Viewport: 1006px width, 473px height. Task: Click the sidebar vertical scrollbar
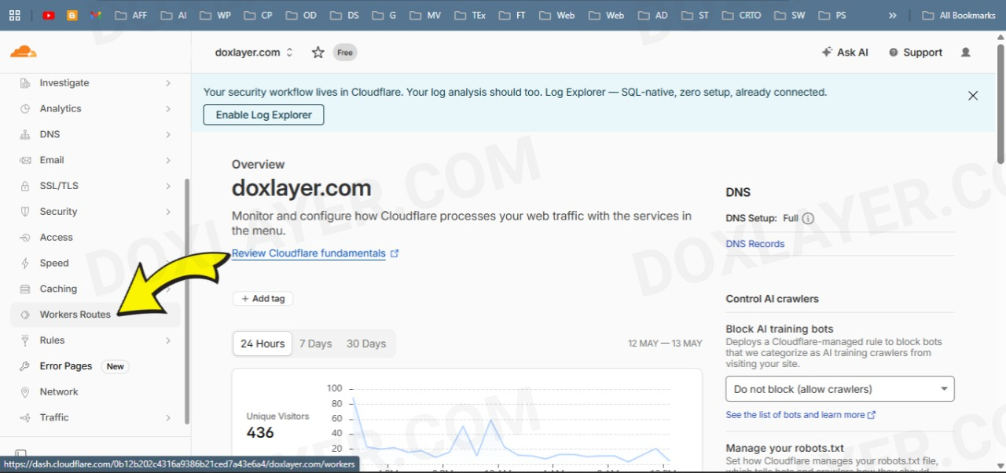[x=186, y=300]
